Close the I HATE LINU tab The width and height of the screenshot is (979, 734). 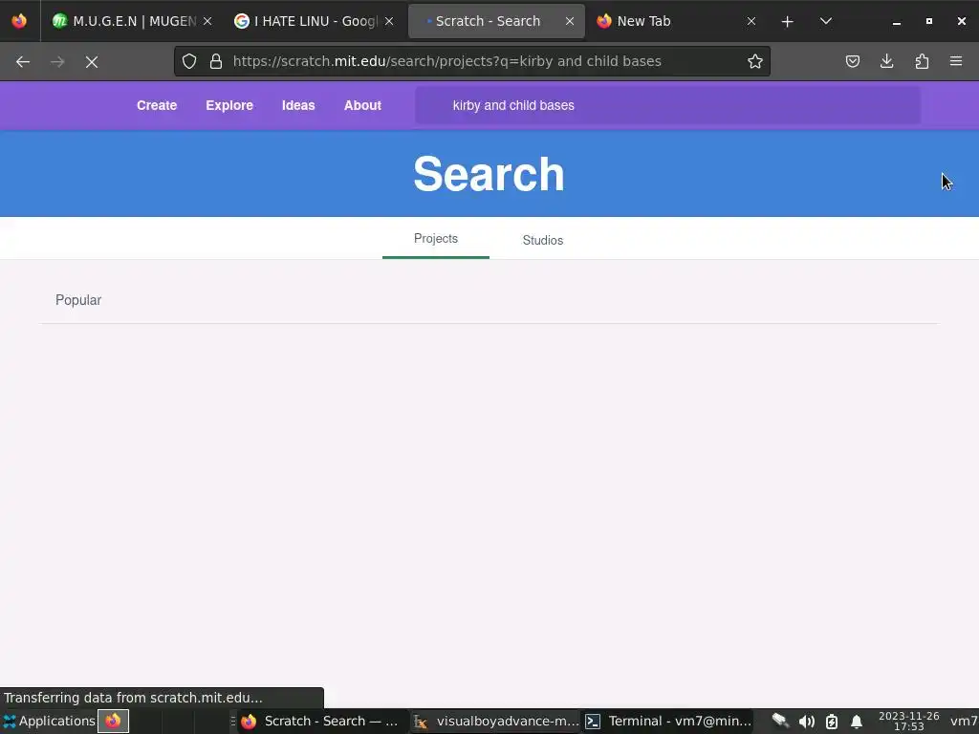tap(389, 21)
